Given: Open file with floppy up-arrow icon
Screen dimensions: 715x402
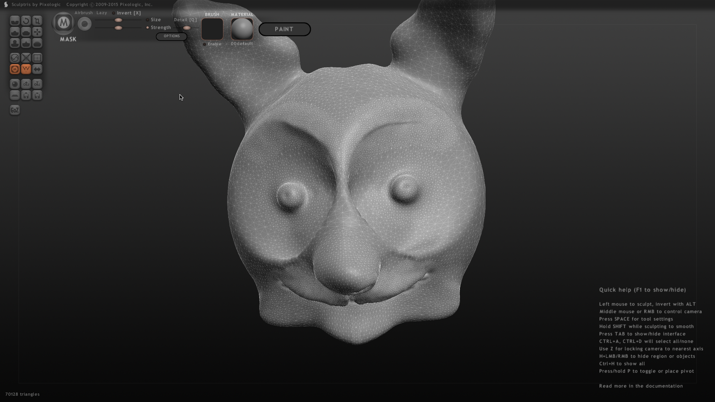Looking at the screenshot, I should click(26, 95).
